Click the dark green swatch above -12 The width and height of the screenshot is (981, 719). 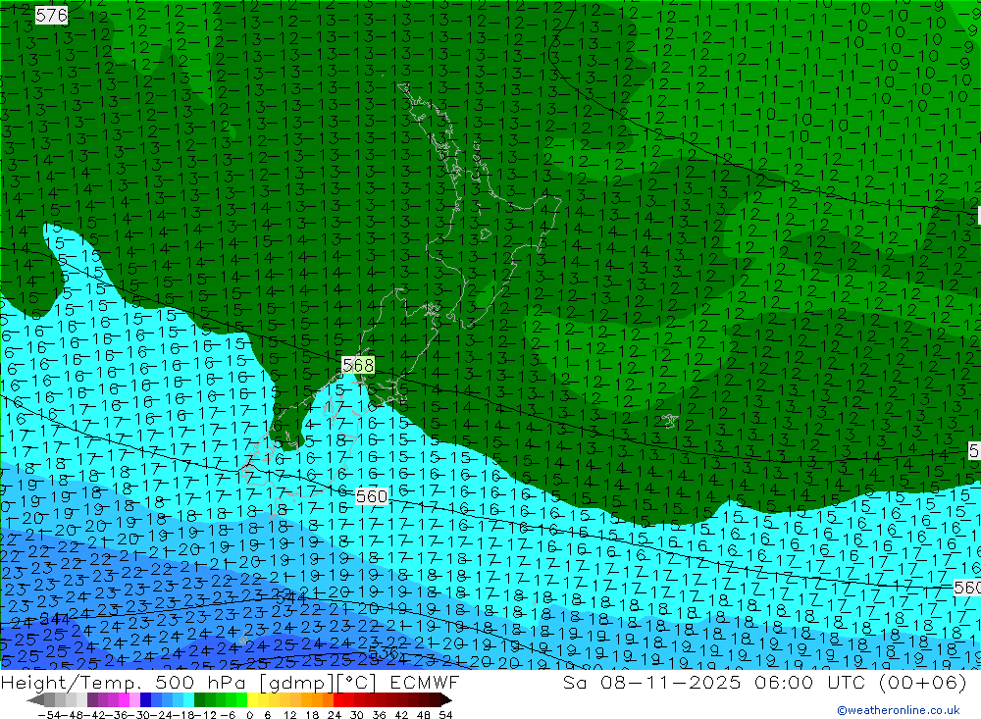pyautogui.click(x=199, y=700)
